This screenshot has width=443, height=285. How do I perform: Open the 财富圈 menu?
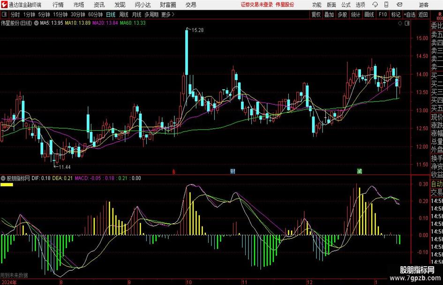168,5
